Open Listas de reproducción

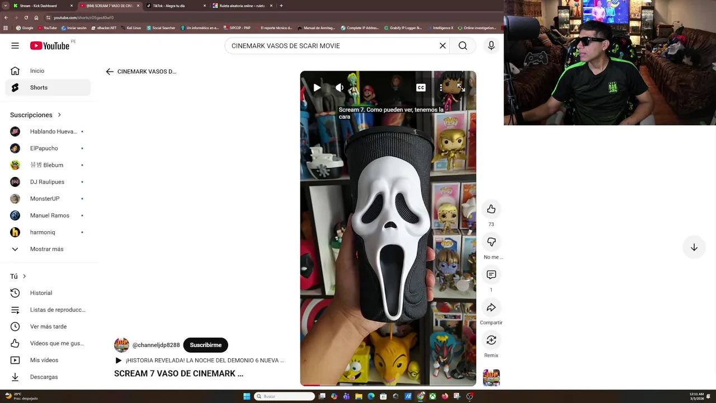48,310
